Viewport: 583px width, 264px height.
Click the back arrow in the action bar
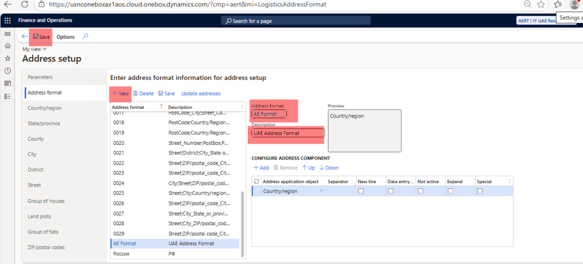(x=24, y=36)
